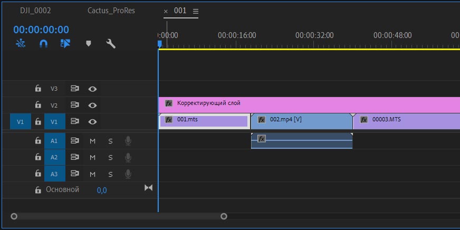The width and height of the screenshot is (460, 230).
Task: Click fx badge on Корректирующий слой
Action: (x=169, y=103)
